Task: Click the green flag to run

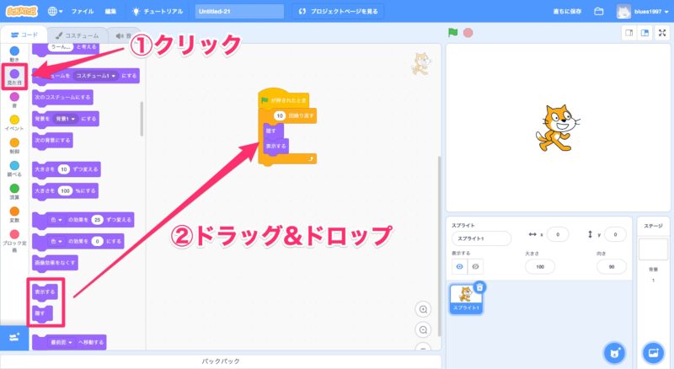Action: click(452, 33)
